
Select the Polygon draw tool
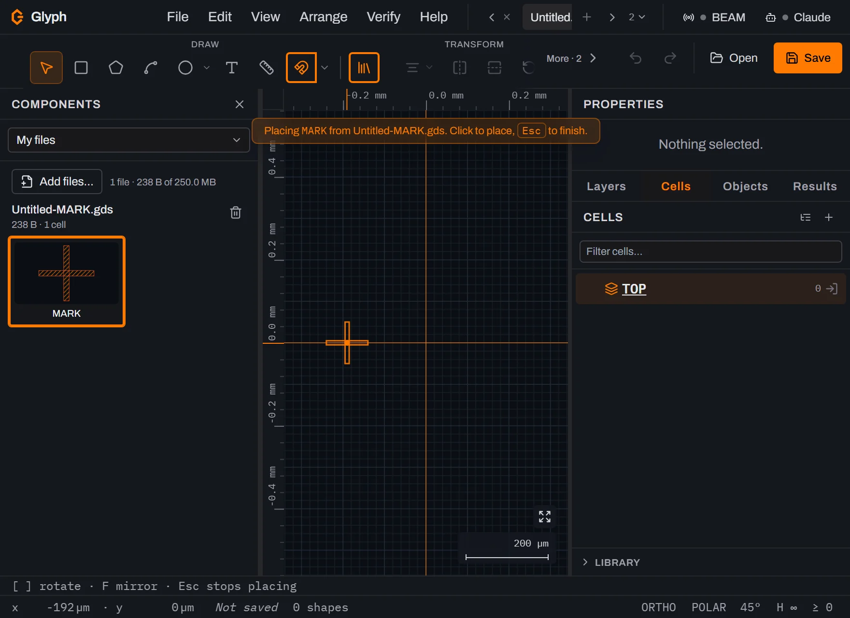pyautogui.click(x=116, y=68)
